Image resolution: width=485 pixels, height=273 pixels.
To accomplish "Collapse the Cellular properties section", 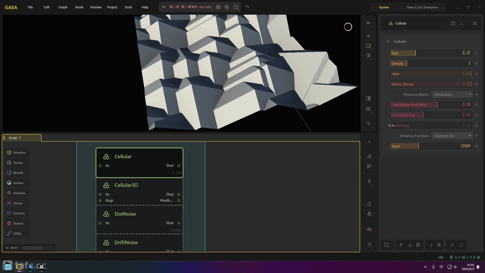I will point(388,41).
